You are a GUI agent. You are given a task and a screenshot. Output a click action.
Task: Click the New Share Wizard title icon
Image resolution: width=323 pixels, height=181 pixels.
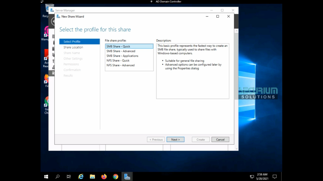click(x=58, y=16)
